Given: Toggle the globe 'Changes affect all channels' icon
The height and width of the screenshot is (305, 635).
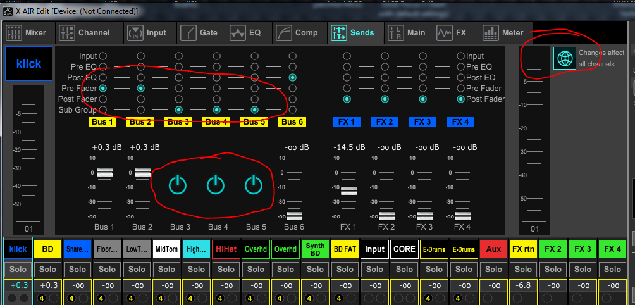Looking at the screenshot, I should [x=565, y=58].
